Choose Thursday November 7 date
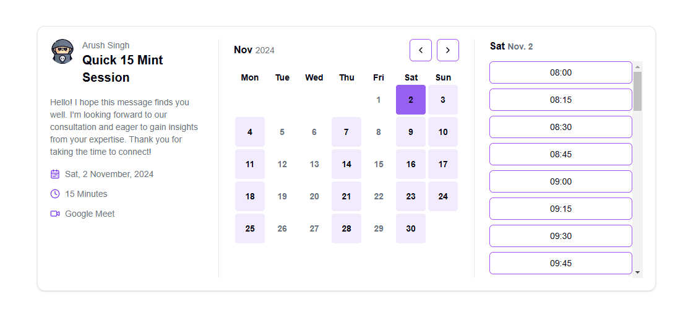Image resolution: width=688 pixels, height=317 pixels. (x=346, y=132)
